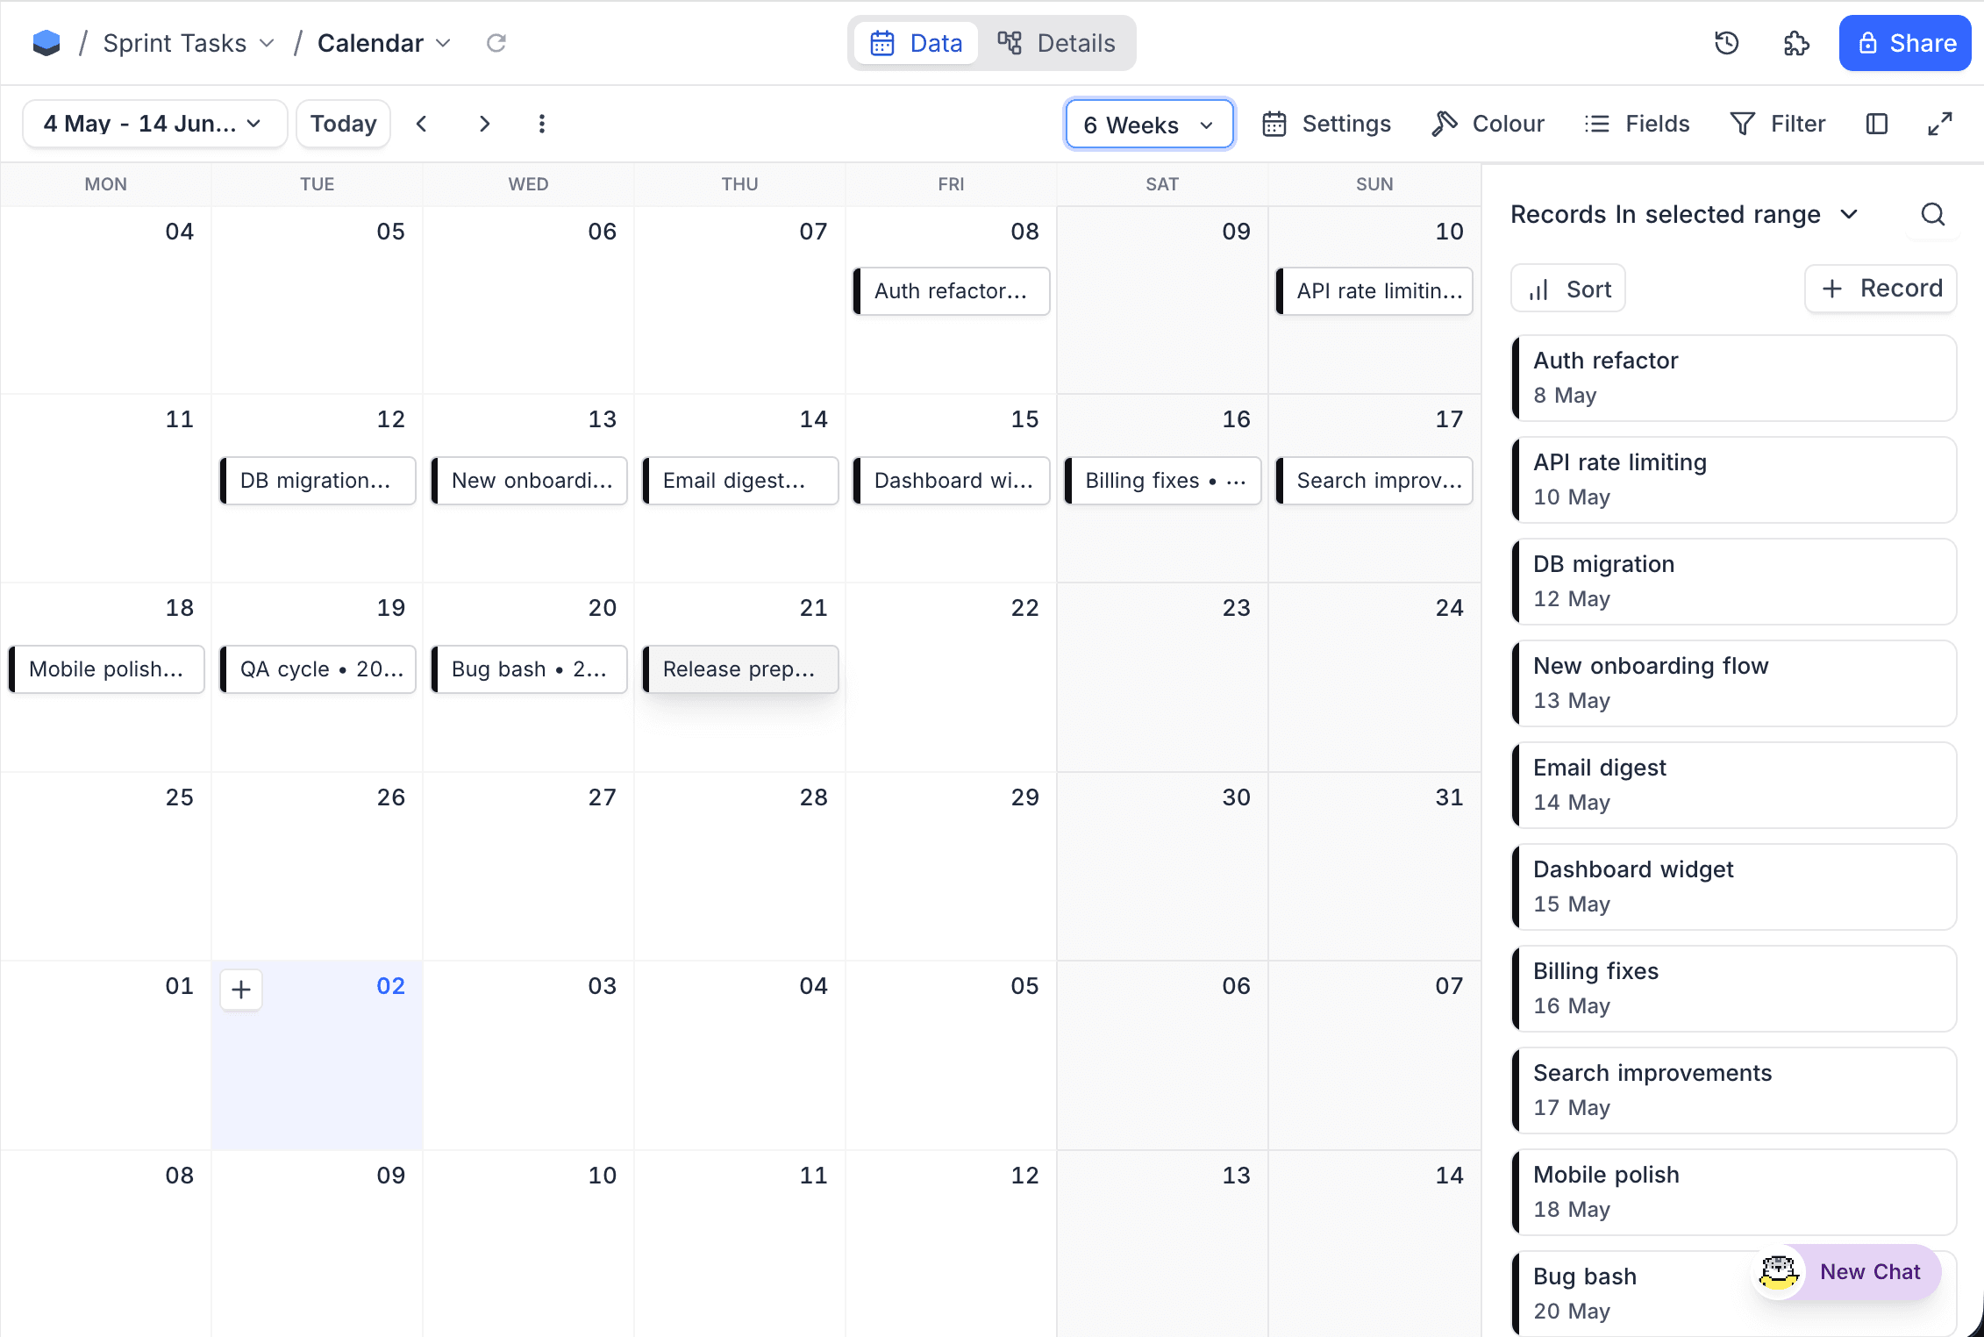Click the SUN column header

point(1374,184)
